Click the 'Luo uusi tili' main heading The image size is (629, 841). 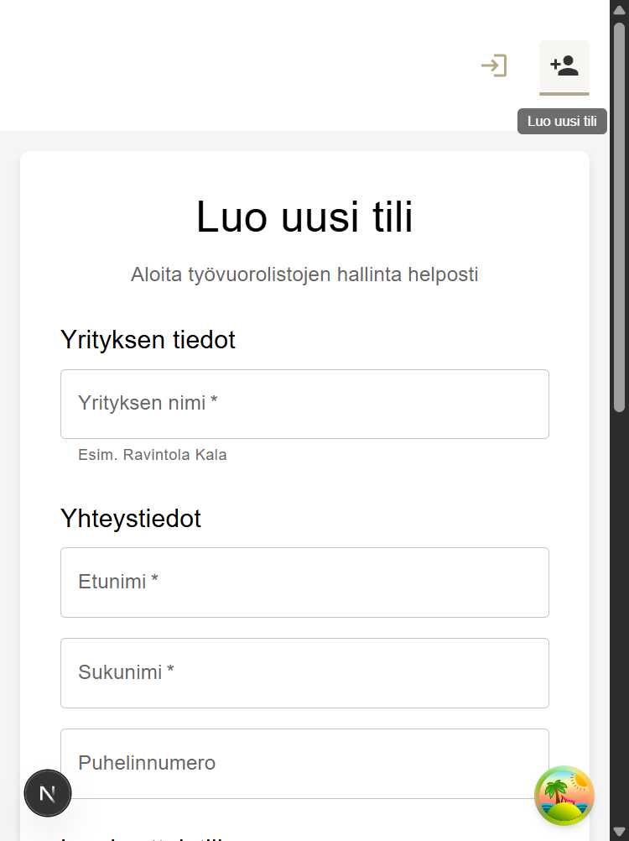click(x=305, y=217)
